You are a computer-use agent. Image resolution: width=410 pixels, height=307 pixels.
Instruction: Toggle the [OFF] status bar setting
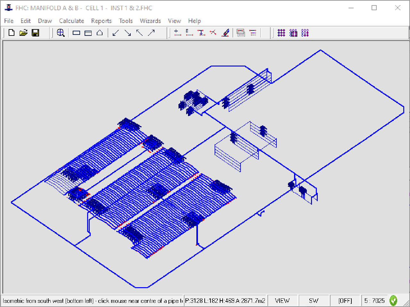(x=345, y=300)
